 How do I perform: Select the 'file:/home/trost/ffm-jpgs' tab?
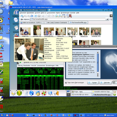(x=78, y=23)
